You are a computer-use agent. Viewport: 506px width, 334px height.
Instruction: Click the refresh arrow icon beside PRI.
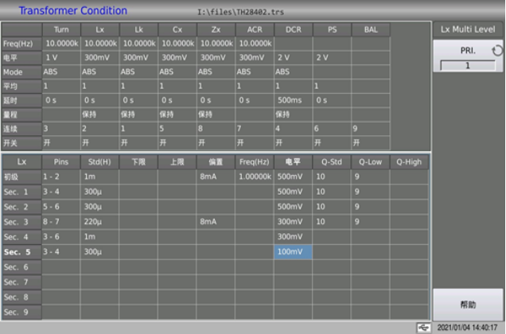coord(497,51)
